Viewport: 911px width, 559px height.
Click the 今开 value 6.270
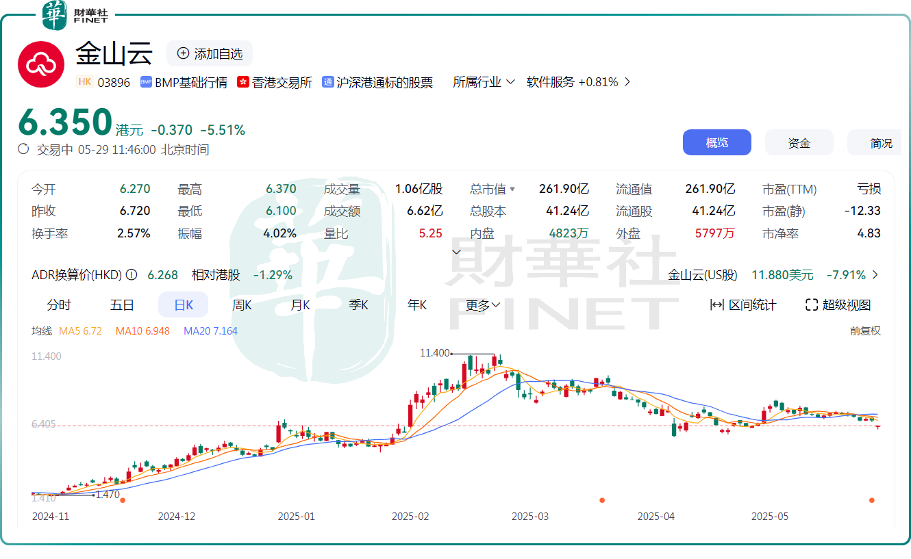pos(135,190)
